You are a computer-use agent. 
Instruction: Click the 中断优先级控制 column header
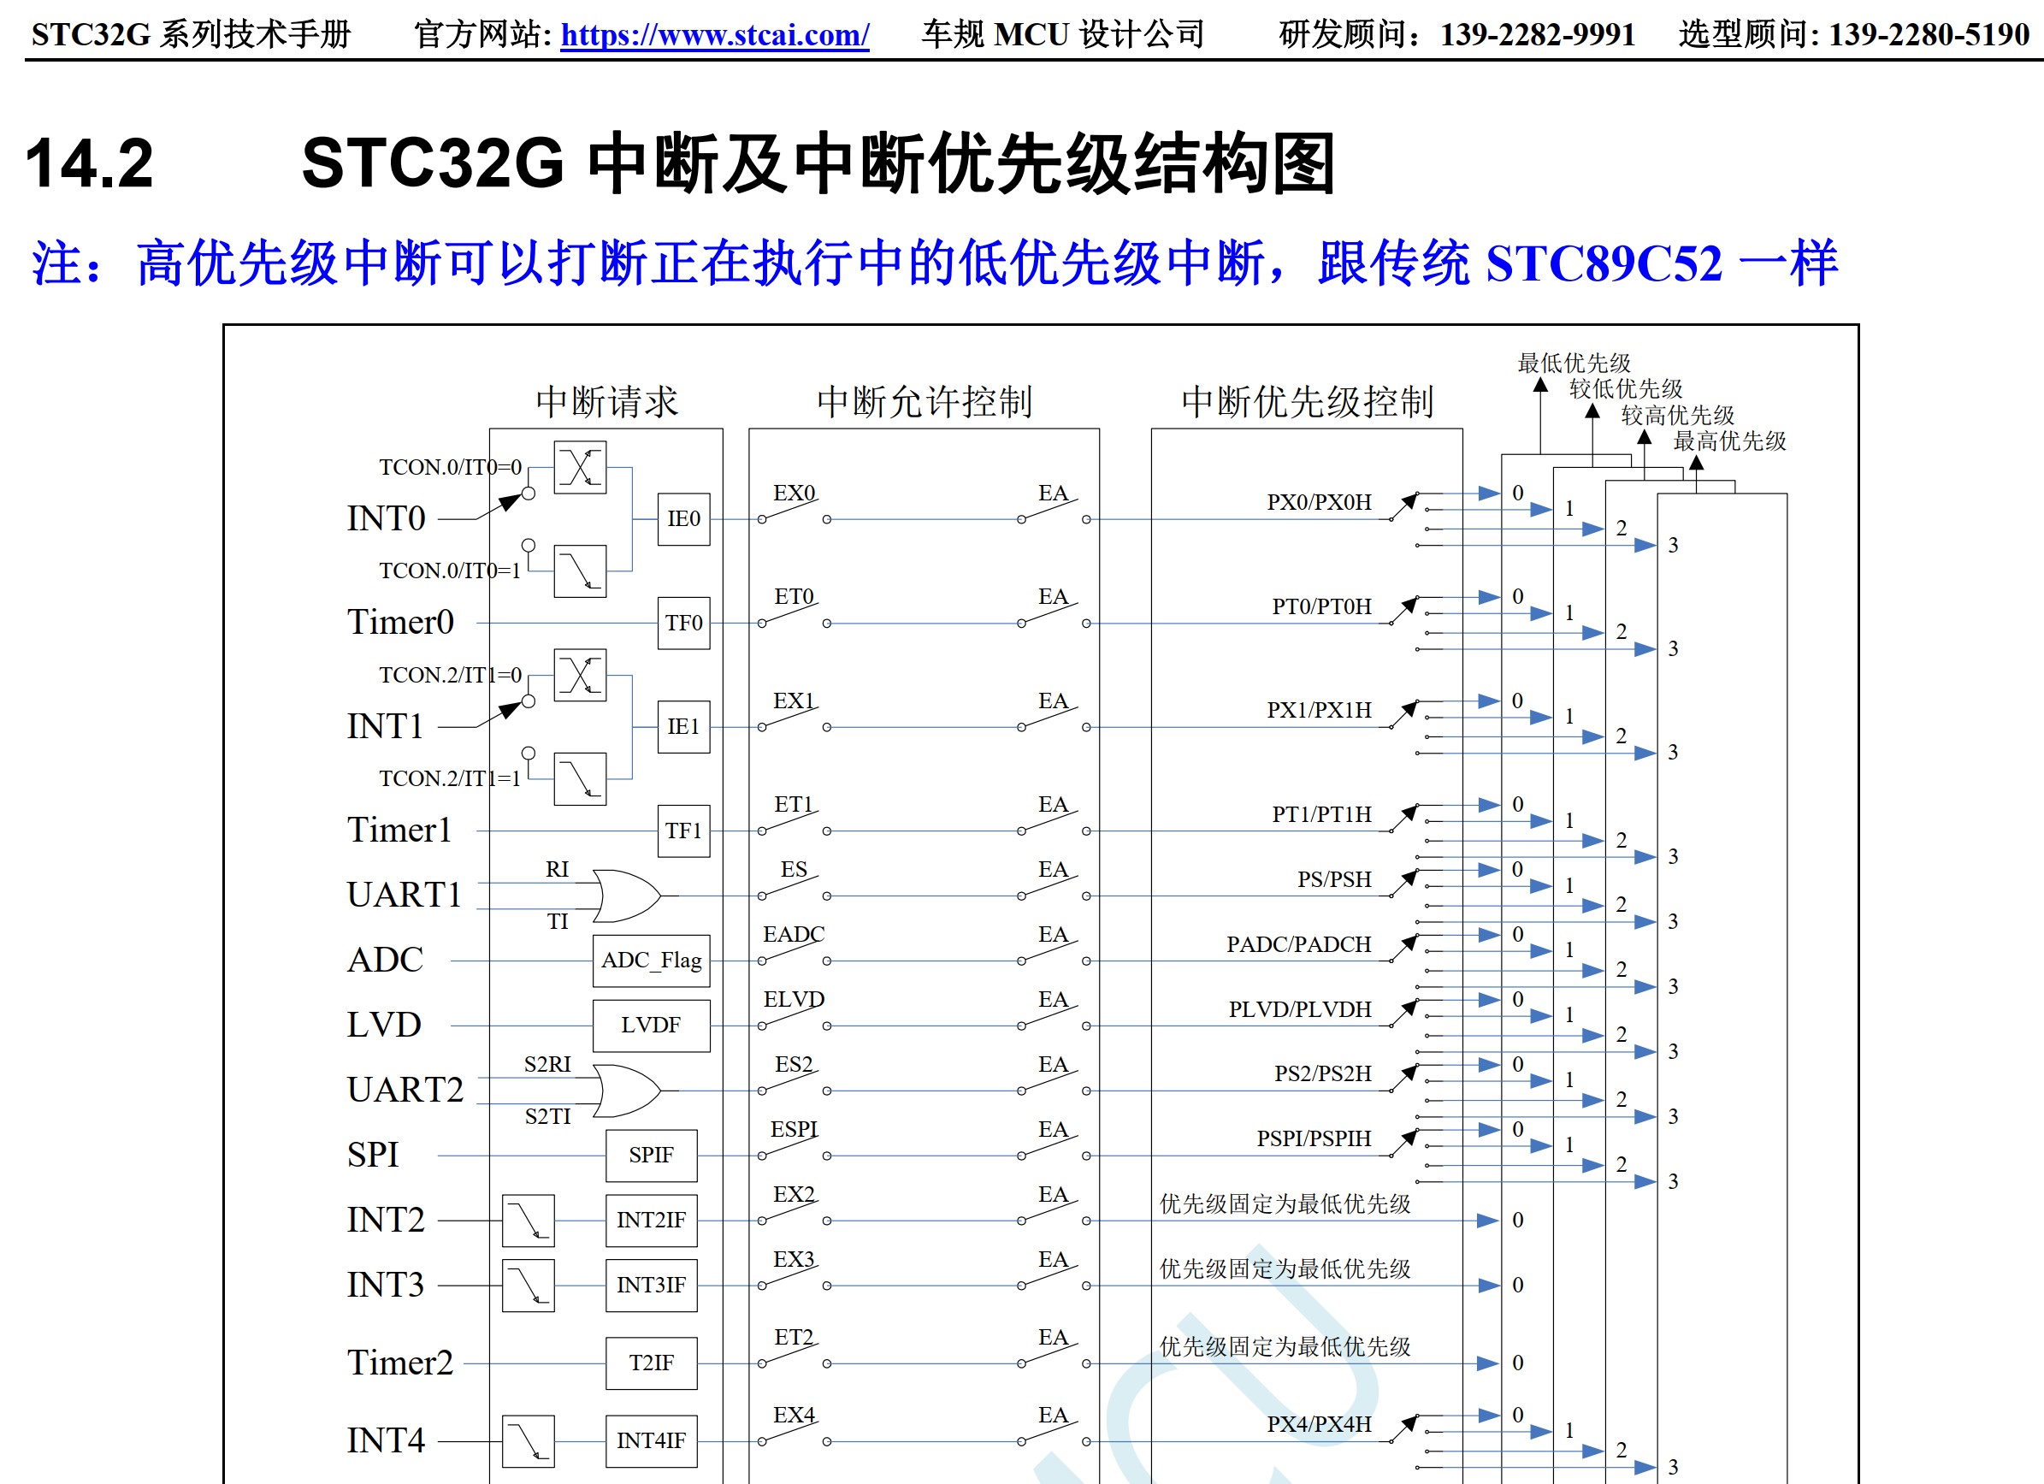coord(1307,401)
